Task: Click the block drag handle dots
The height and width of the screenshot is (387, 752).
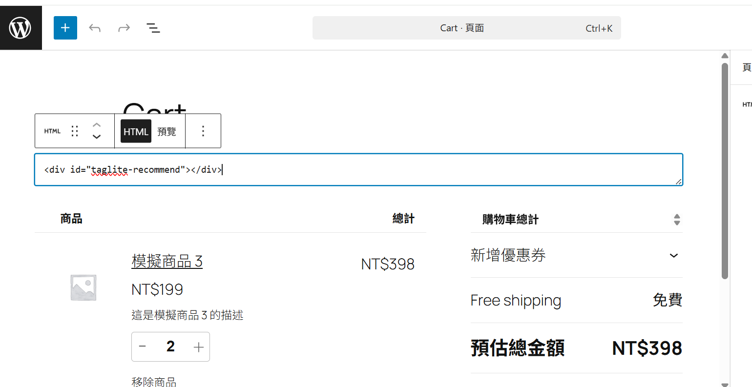Action: 74,130
